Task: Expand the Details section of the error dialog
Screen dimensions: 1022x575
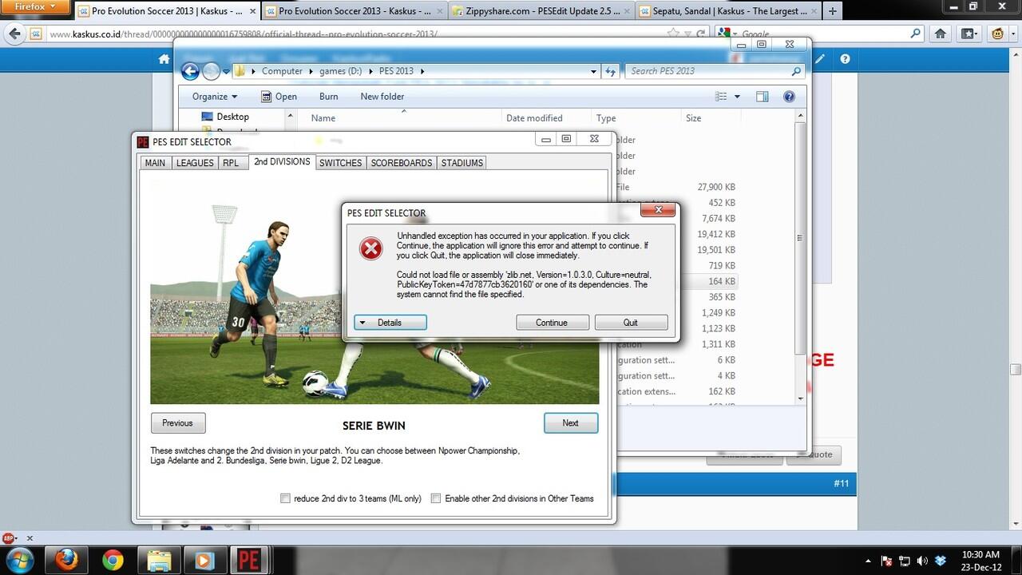Action: pyautogui.click(x=390, y=323)
